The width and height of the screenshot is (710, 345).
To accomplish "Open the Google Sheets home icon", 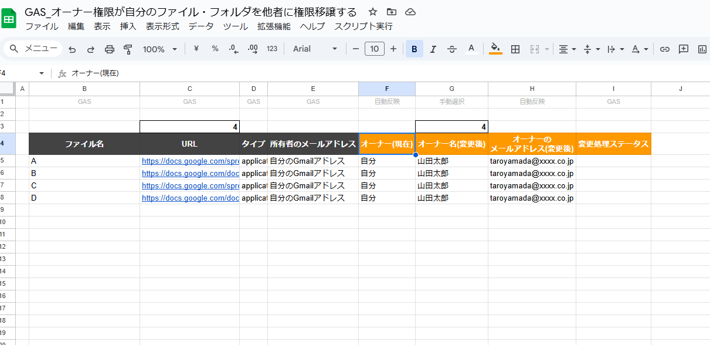I will [9, 19].
